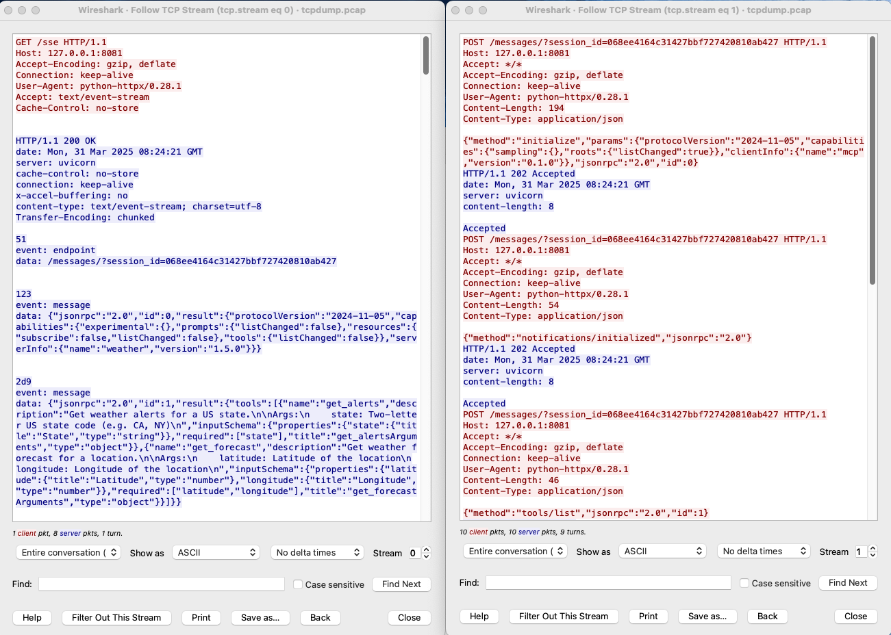The height and width of the screenshot is (635, 891).
Task: Click Stream number stepper in left window
Action: [426, 553]
